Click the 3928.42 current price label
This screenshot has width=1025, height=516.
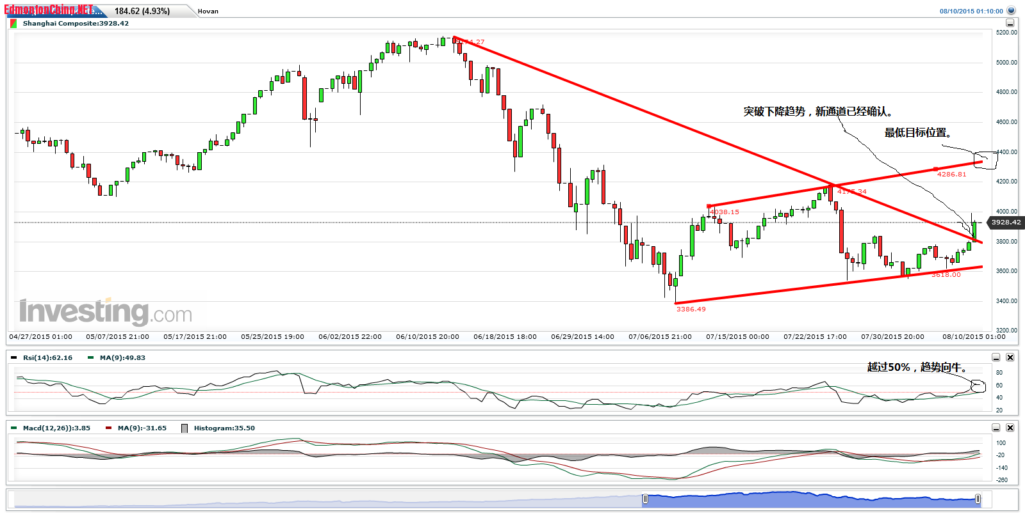pos(1005,223)
